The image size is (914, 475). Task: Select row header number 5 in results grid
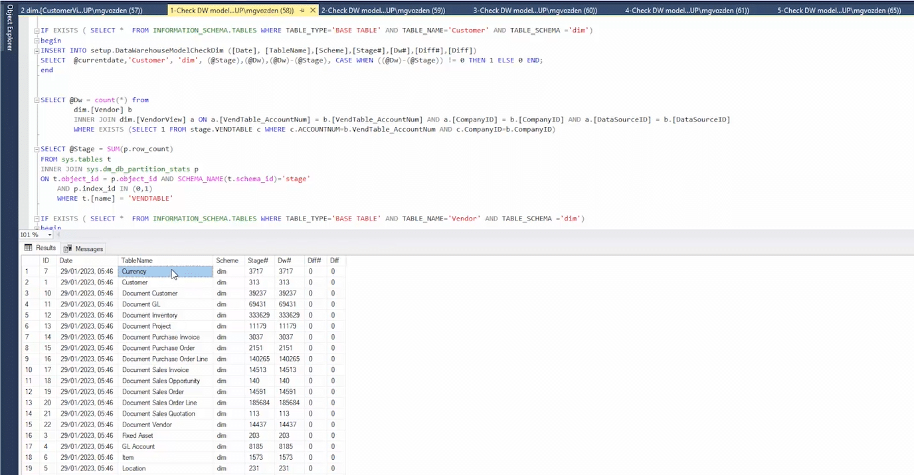click(31, 316)
